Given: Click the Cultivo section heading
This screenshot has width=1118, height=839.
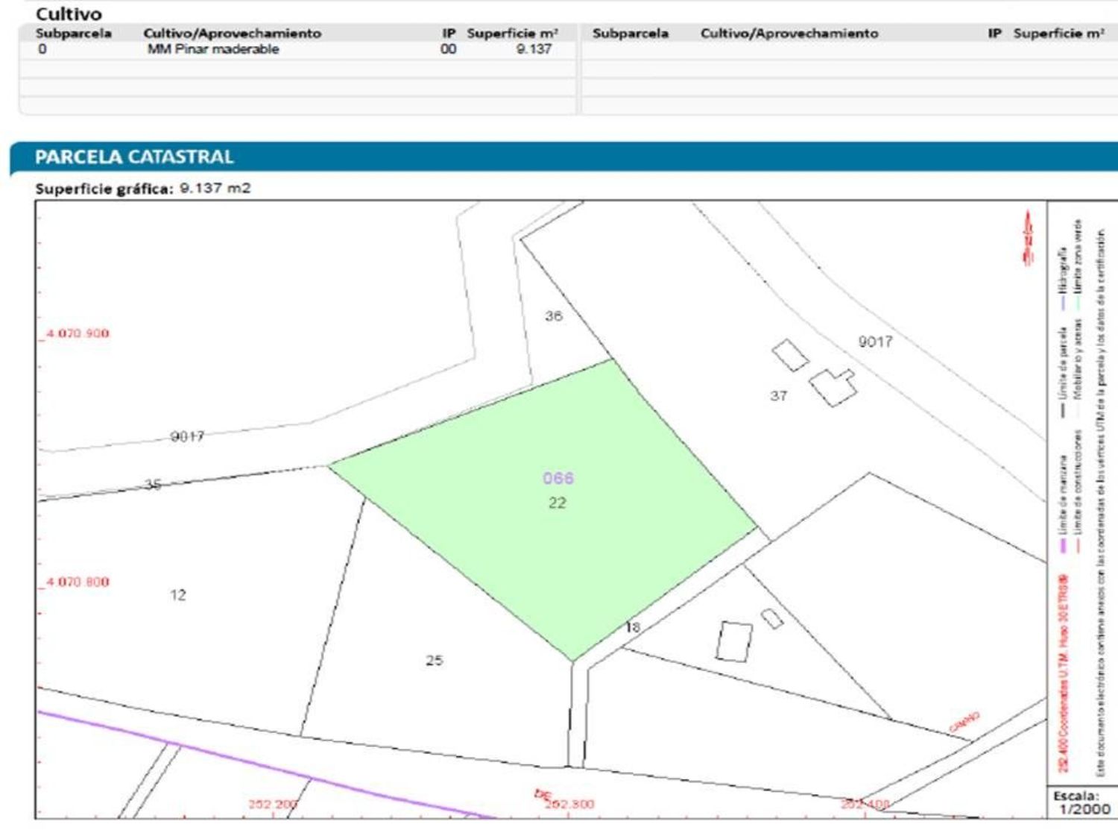Looking at the screenshot, I should click(x=69, y=13).
